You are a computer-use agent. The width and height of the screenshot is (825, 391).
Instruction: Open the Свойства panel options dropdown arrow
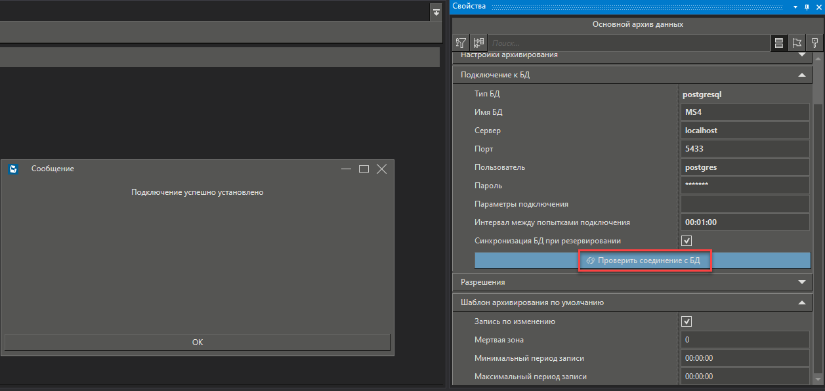click(x=795, y=7)
